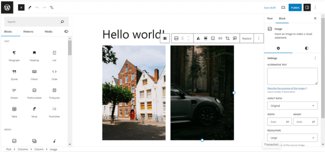This screenshot has width=325, height=152.
Task: Click the right-edge image resize handle
Action: [234, 93]
